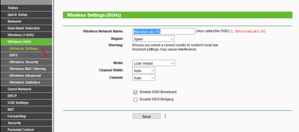The width and height of the screenshot is (299, 132).
Task: Open Wireless MAC Filtering page
Action: click(x=26, y=69)
